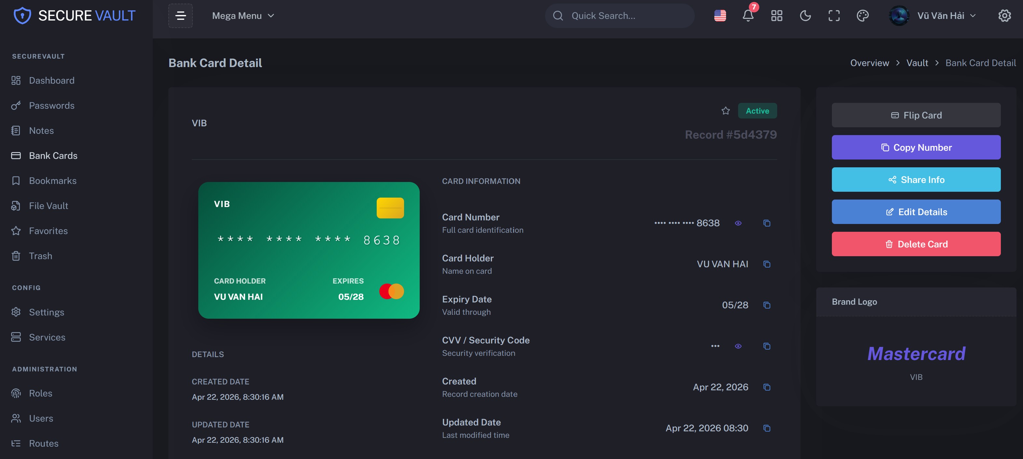
Task: Click the Share Info button
Action: (916, 179)
